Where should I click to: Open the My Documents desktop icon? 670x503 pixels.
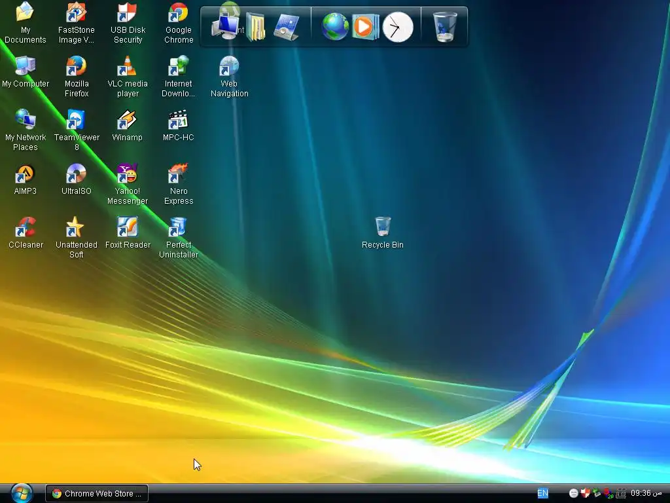(26, 22)
